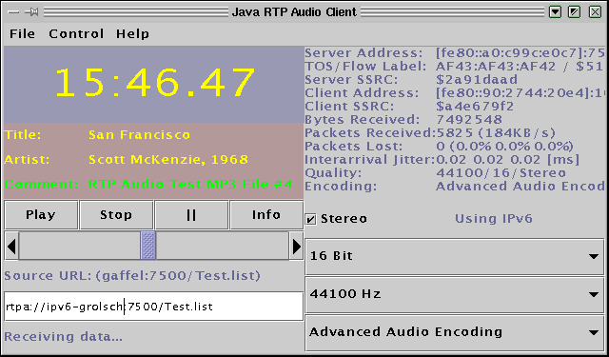Click the Interarrival Jitter value
The image size is (609, 357).
507,160
